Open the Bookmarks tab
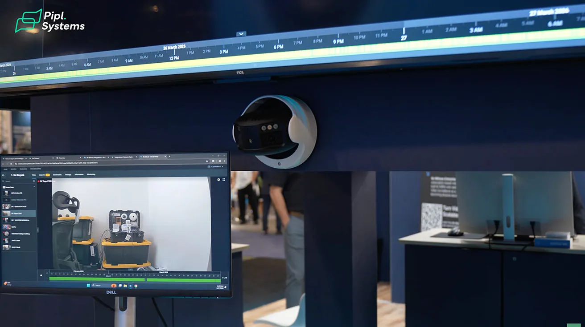Viewport: 585px width, 327px height. (57, 175)
